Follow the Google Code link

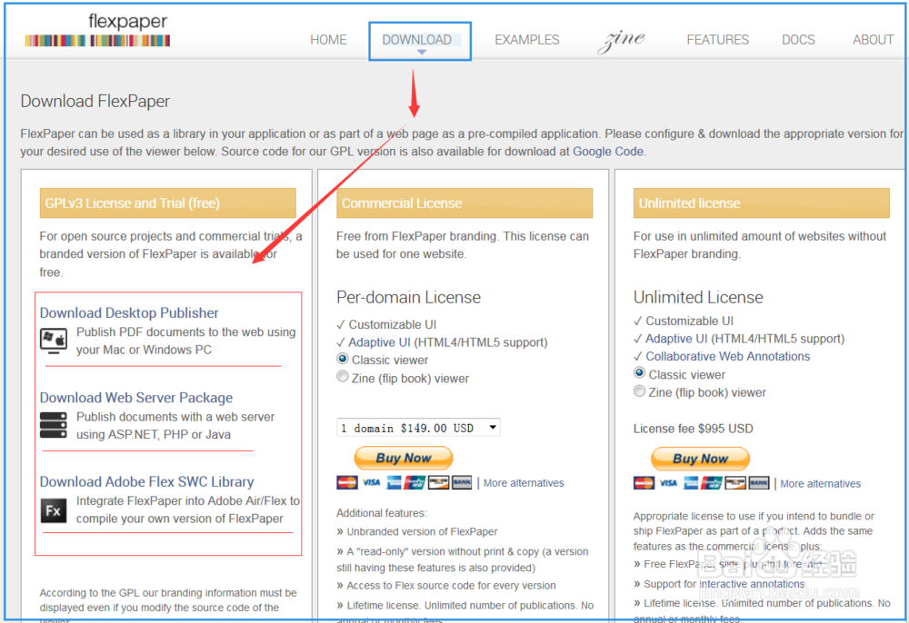[x=607, y=152]
